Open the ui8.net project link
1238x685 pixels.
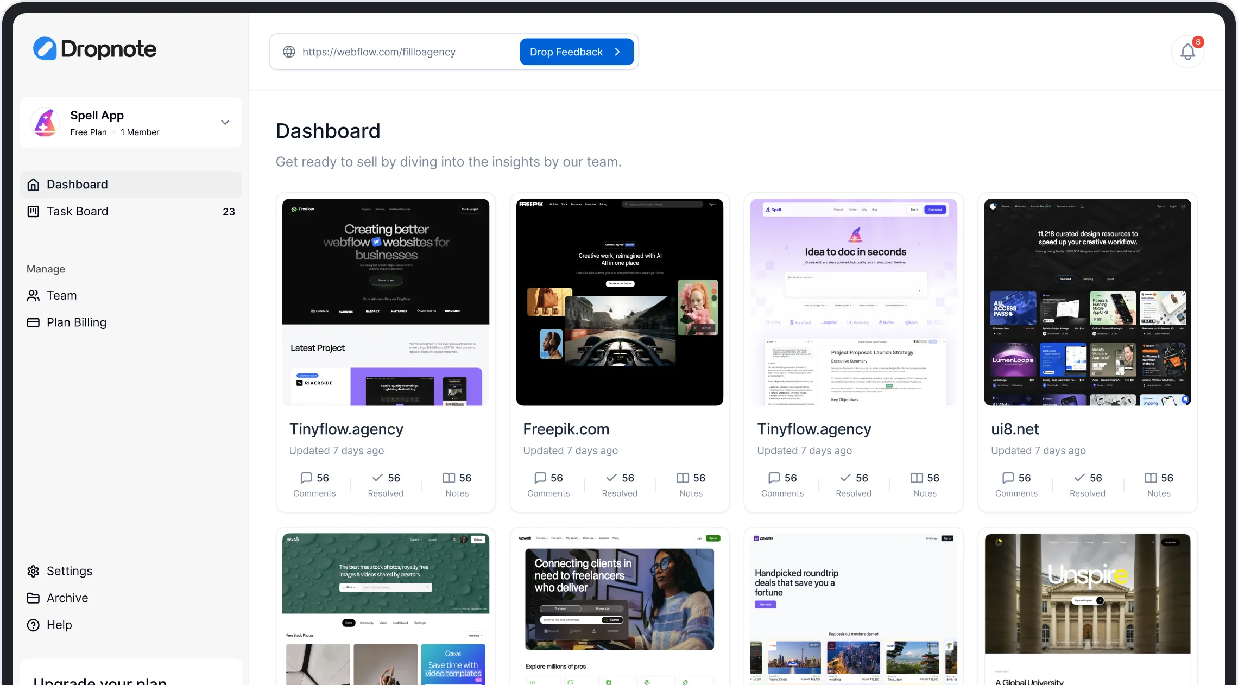(x=1015, y=429)
